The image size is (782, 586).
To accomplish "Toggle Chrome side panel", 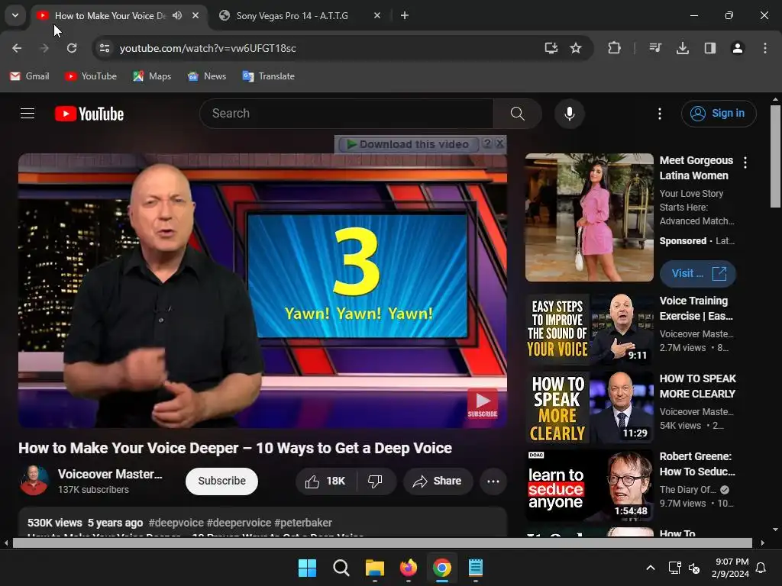I will pos(710,48).
